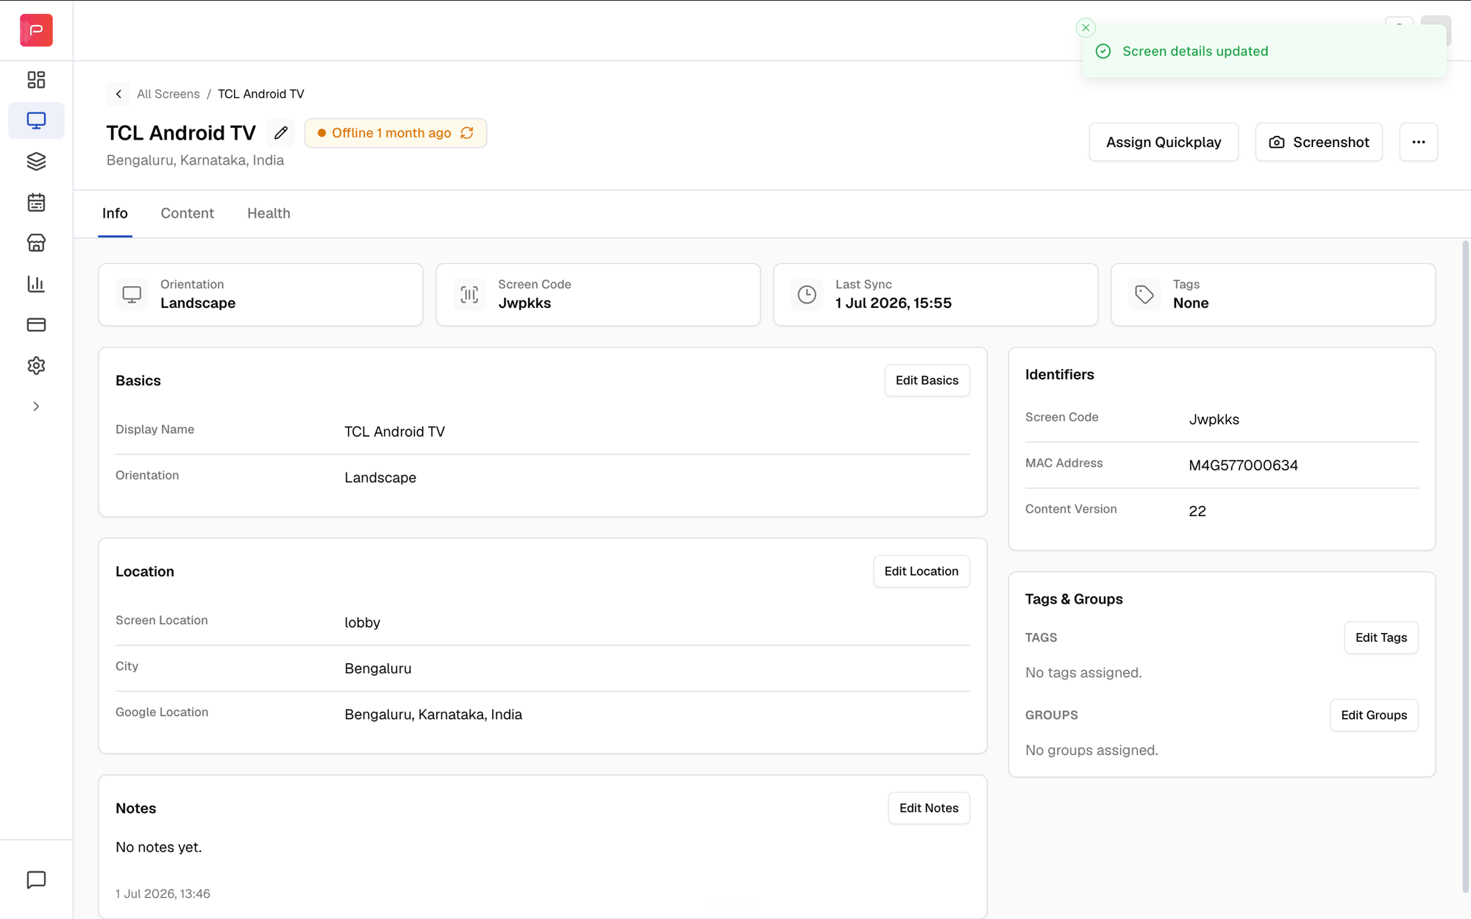Click the page vertical scrollbar

tap(1465, 566)
